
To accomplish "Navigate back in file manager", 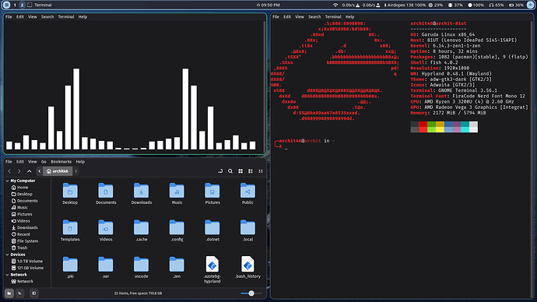I will 9,171.
